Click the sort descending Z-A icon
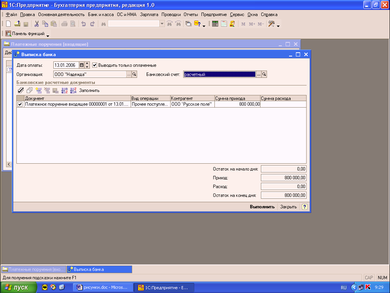The height and width of the screenshot is (293, 390). coord(73,90)
